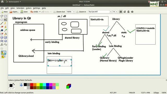Select the Rectangle shape tool

pos(5,38)
